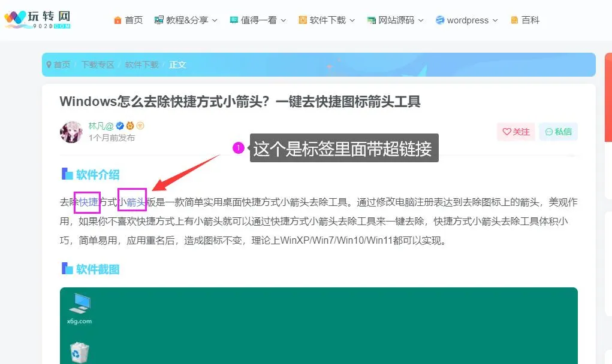This screenshot has width=612, height=364.
Task: Click the x6g.com label in the screenshot
Action: pos(79,321)
